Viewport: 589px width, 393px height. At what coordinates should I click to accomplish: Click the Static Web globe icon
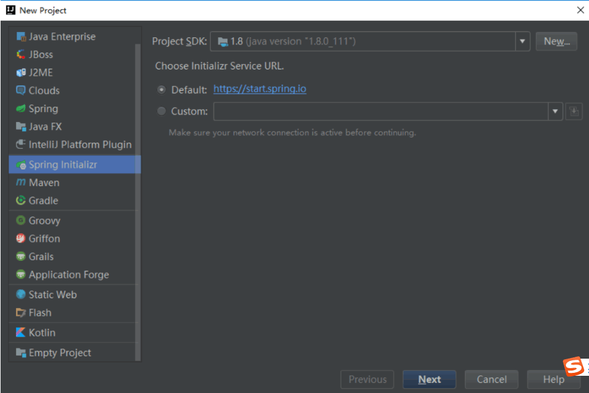(21, 295)
